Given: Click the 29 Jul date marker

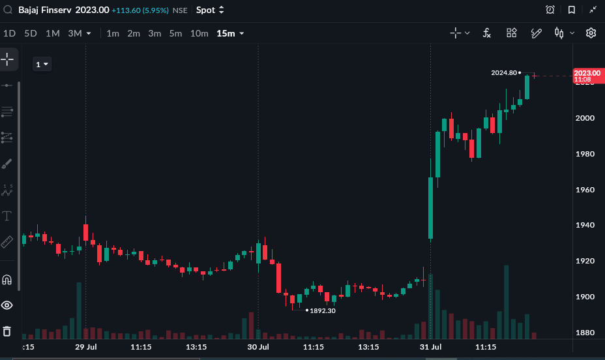Looking at the screenshot, I should 85,347.
